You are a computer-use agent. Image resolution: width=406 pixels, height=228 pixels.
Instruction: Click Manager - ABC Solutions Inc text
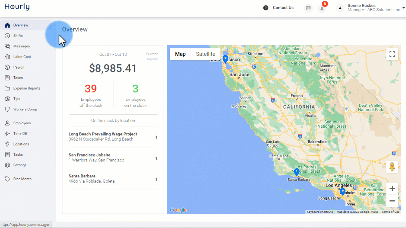coord(374,10)
